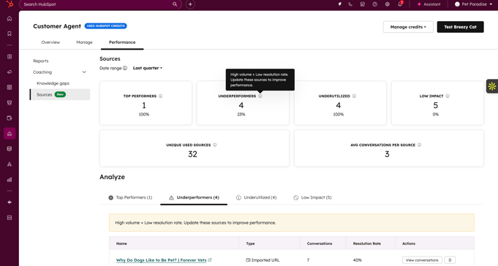Viewport: 498px width, 266px height.
Task: Open Reports in the left menu
Action: click(41, 61)
